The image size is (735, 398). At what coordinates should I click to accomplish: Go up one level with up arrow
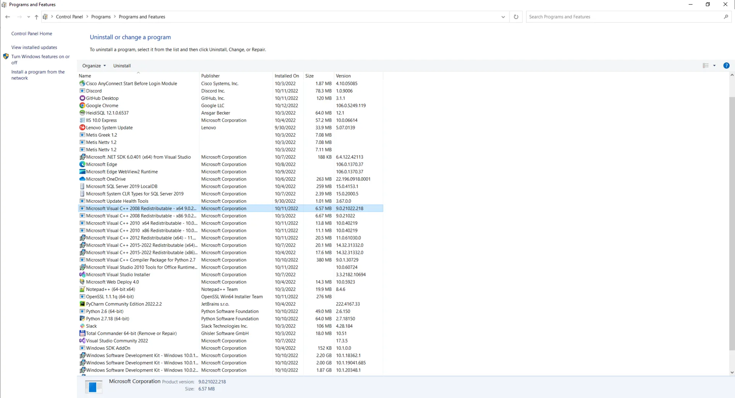(36, 17)
